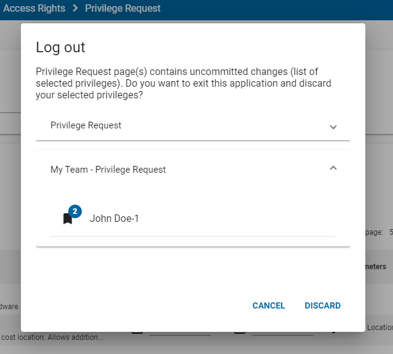The height and width of the screenshot is (354, 393).
Task: Click the second date field behind the dialog
Action: pyautogui.click(x=282, y=334)
